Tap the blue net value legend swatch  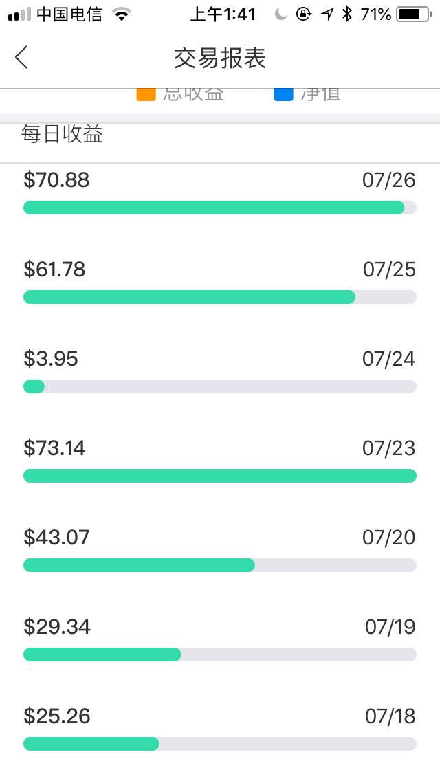pos(283,93)
